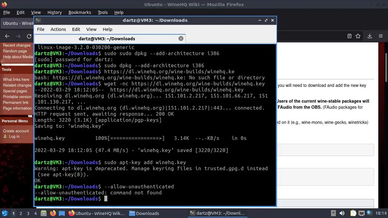Click the show desktop panel icon
Screen dimensions: 388x218
point(62,213)
